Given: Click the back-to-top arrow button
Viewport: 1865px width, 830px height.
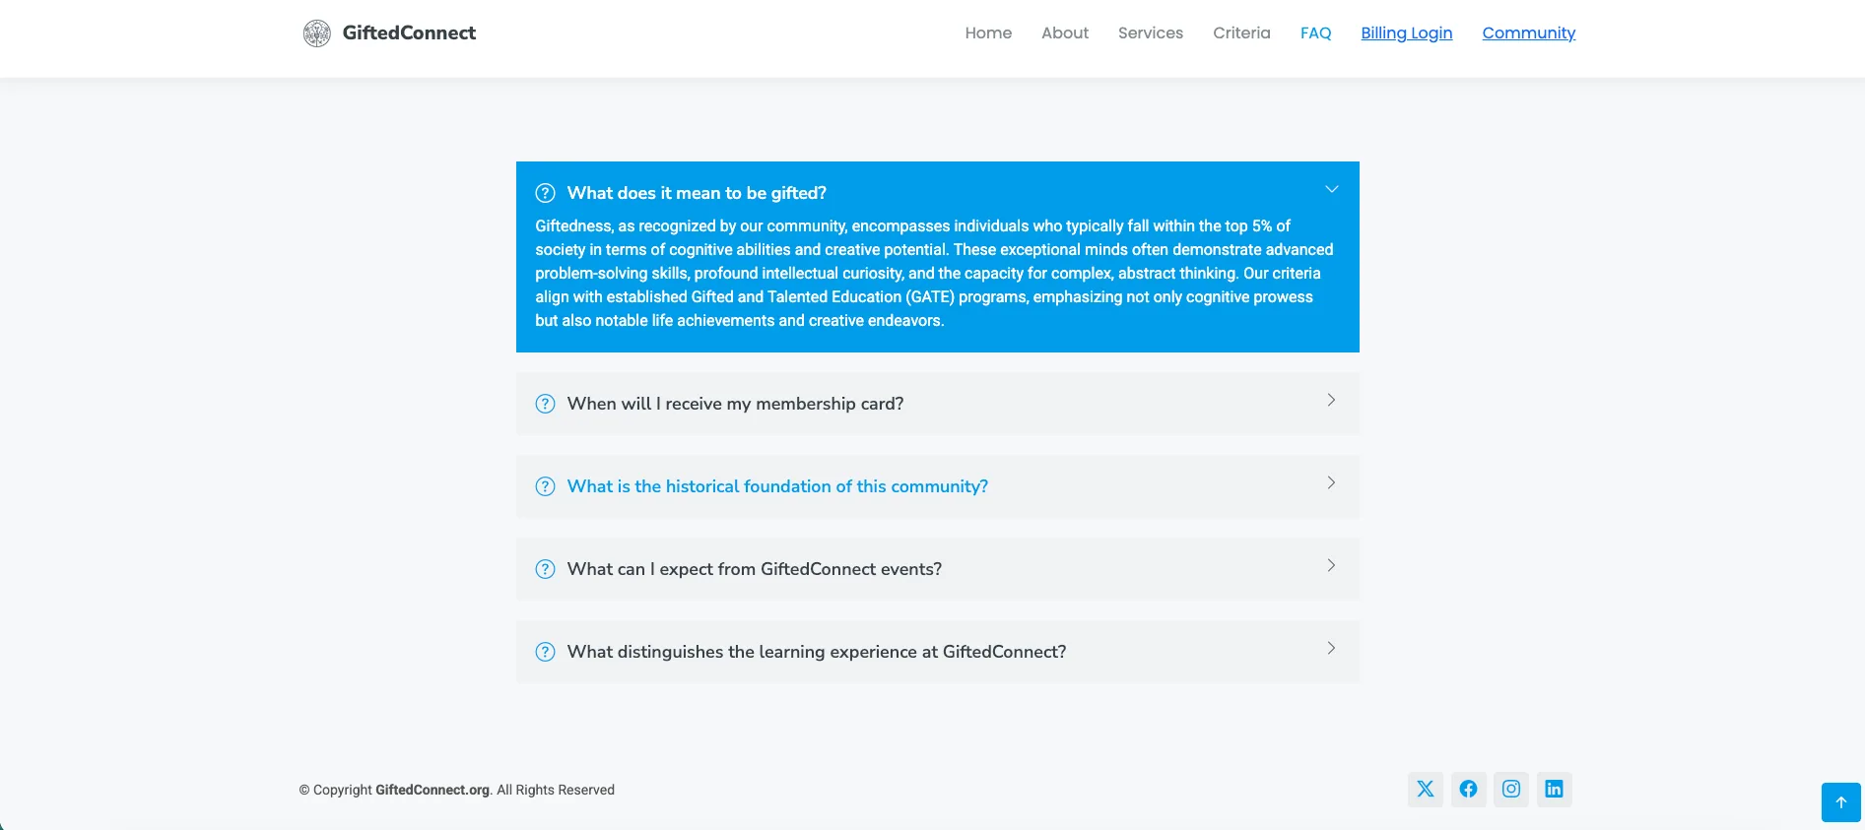Looking at the screenshot, I should coord(1840,802).
